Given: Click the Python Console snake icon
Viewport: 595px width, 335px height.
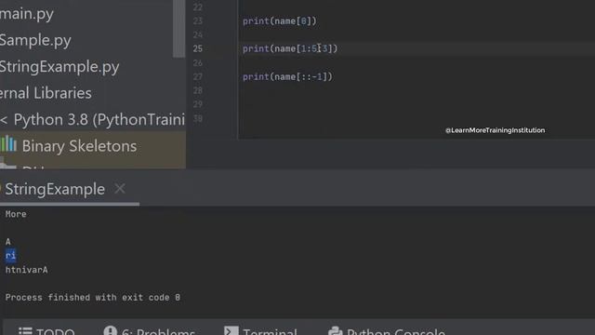Looking at the screenshot, I should [335, 331].
